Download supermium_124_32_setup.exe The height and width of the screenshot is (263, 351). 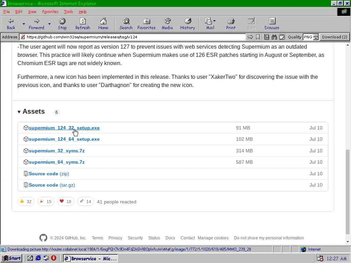tap(64, 128)
